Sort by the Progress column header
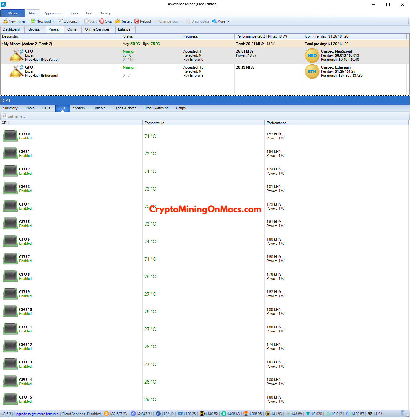410x418 pixels. pyautogui.click(x=208, y=36)
